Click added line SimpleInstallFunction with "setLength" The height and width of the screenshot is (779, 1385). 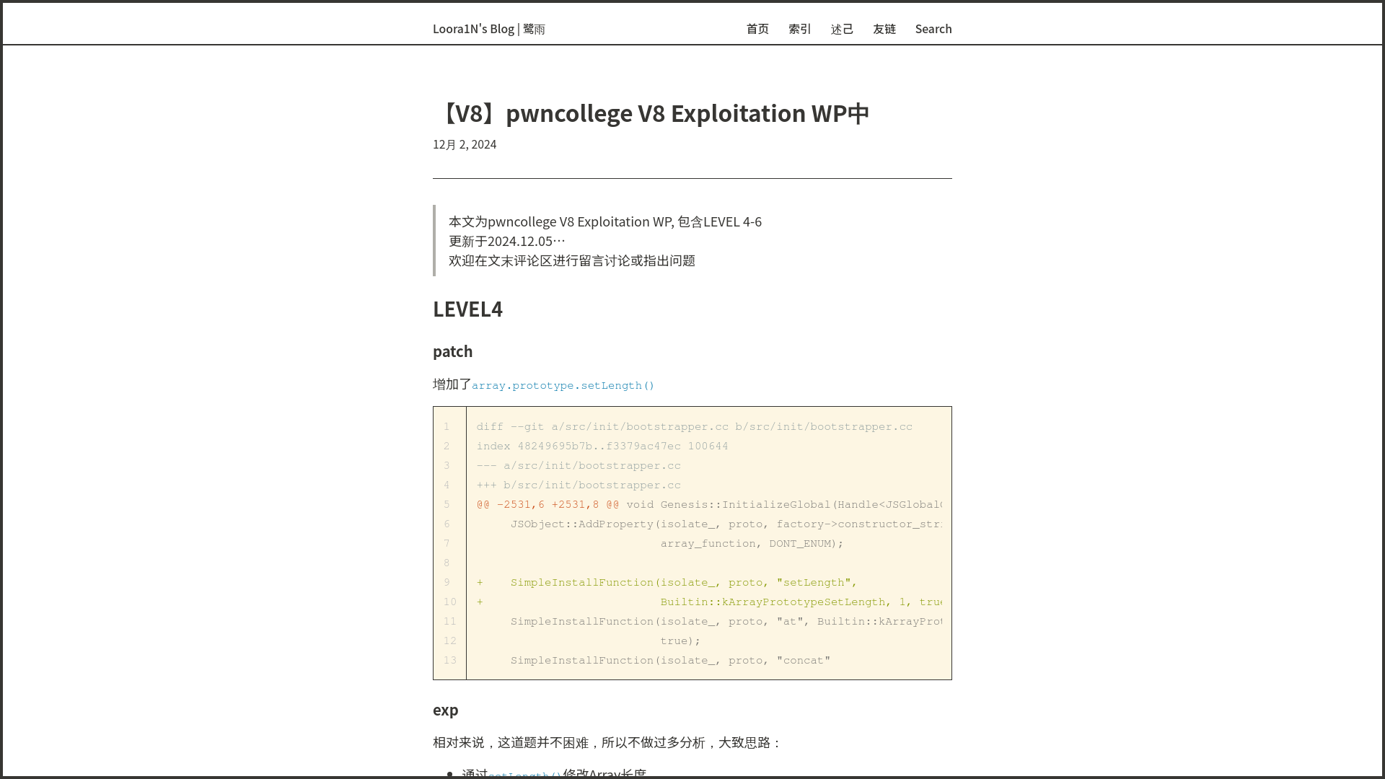pos(667,583)
